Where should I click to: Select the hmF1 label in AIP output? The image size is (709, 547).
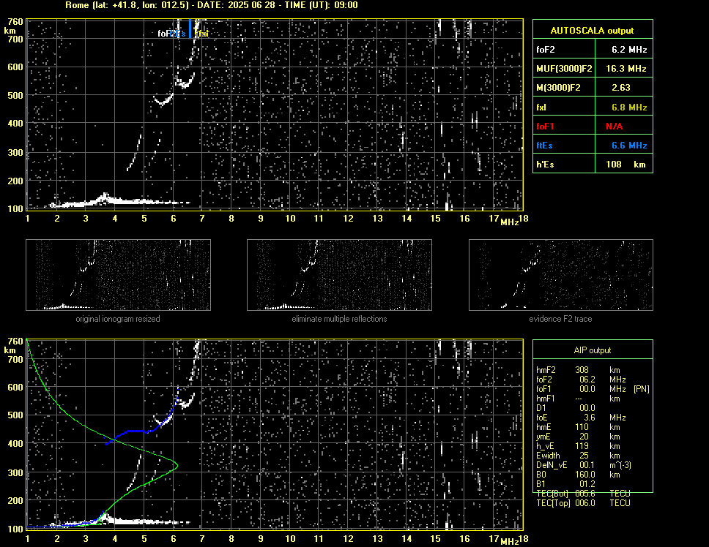click(x=546, y=399)
